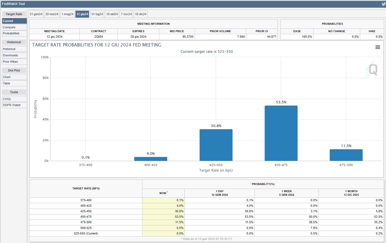Screen dimensions: 386x243
Task: Open Prior Hikes in the sidebar
Action: click(x=14, y=62)
